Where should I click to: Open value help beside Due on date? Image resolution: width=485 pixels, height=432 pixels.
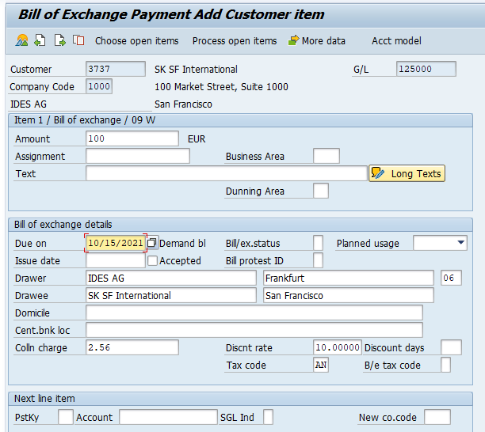pos(153,243)
